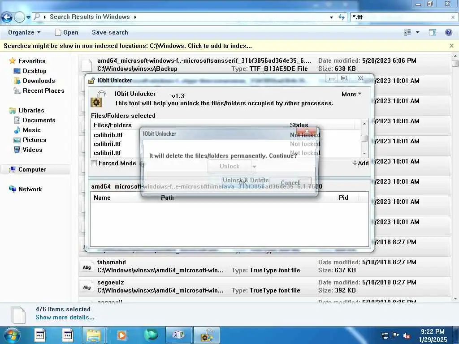459x344 pixels.
Task: Enable the Forced Mode checkbox
Action: [x=94, y=163]
